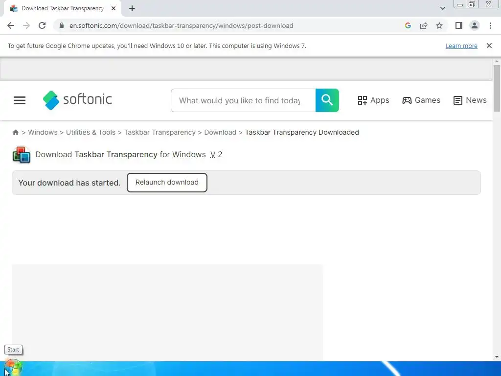Open the Download breadcrumb link
Screen dimensions: 501x376
click(220, 132)
